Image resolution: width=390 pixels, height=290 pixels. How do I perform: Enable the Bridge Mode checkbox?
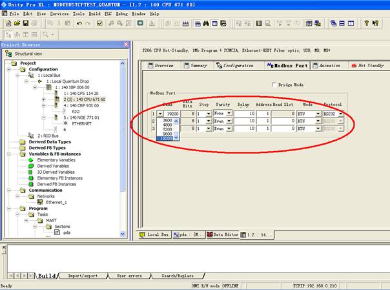pos(274,85)
